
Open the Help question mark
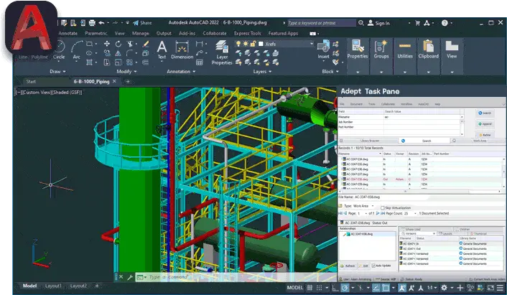click(445, 23)
